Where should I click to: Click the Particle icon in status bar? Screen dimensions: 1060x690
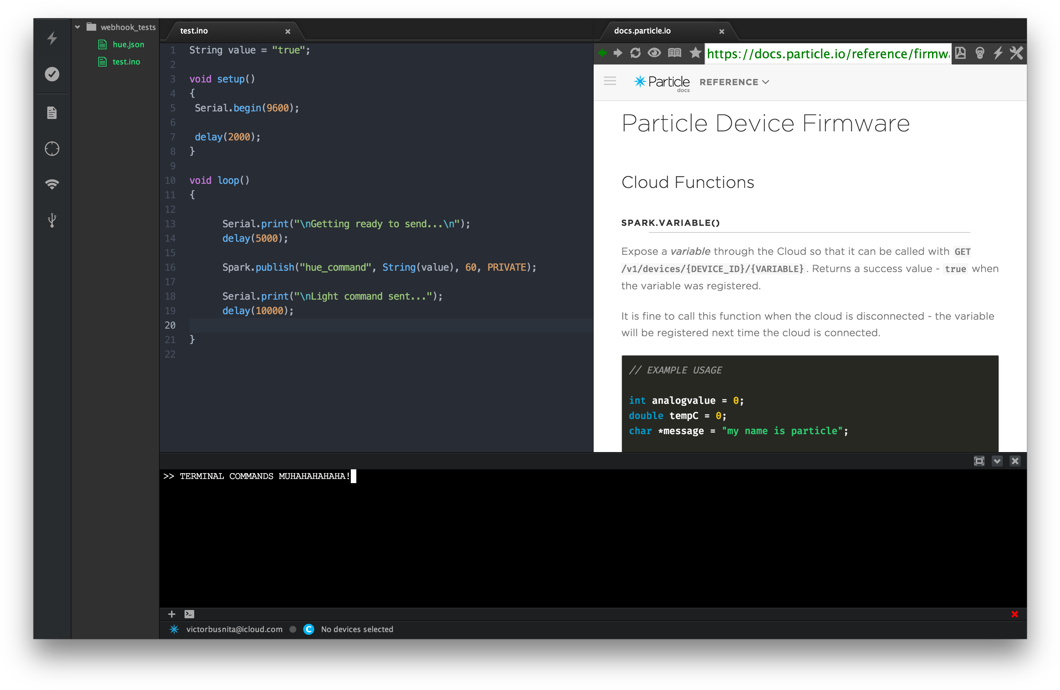[x=174, y=629]
